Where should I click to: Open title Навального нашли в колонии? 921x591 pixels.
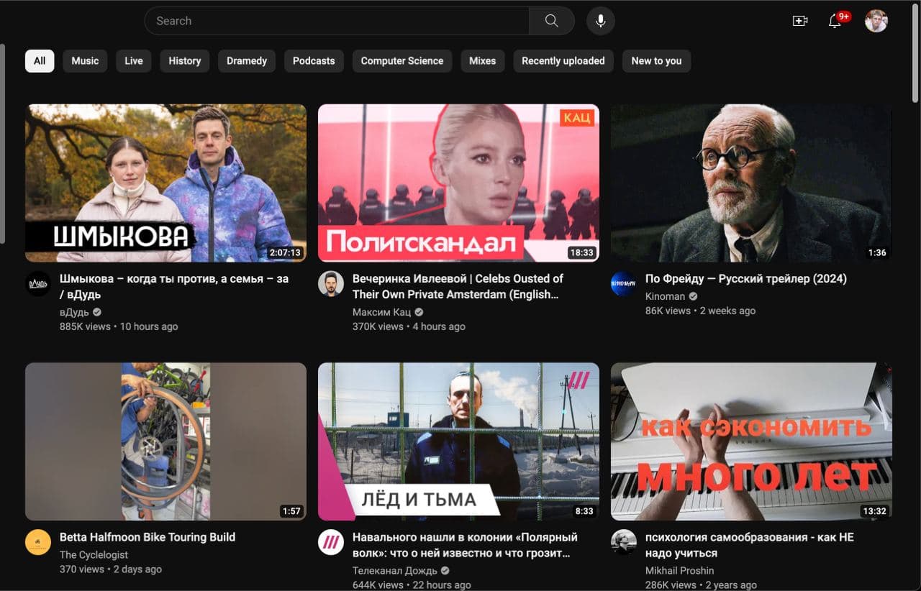(465, 545)
